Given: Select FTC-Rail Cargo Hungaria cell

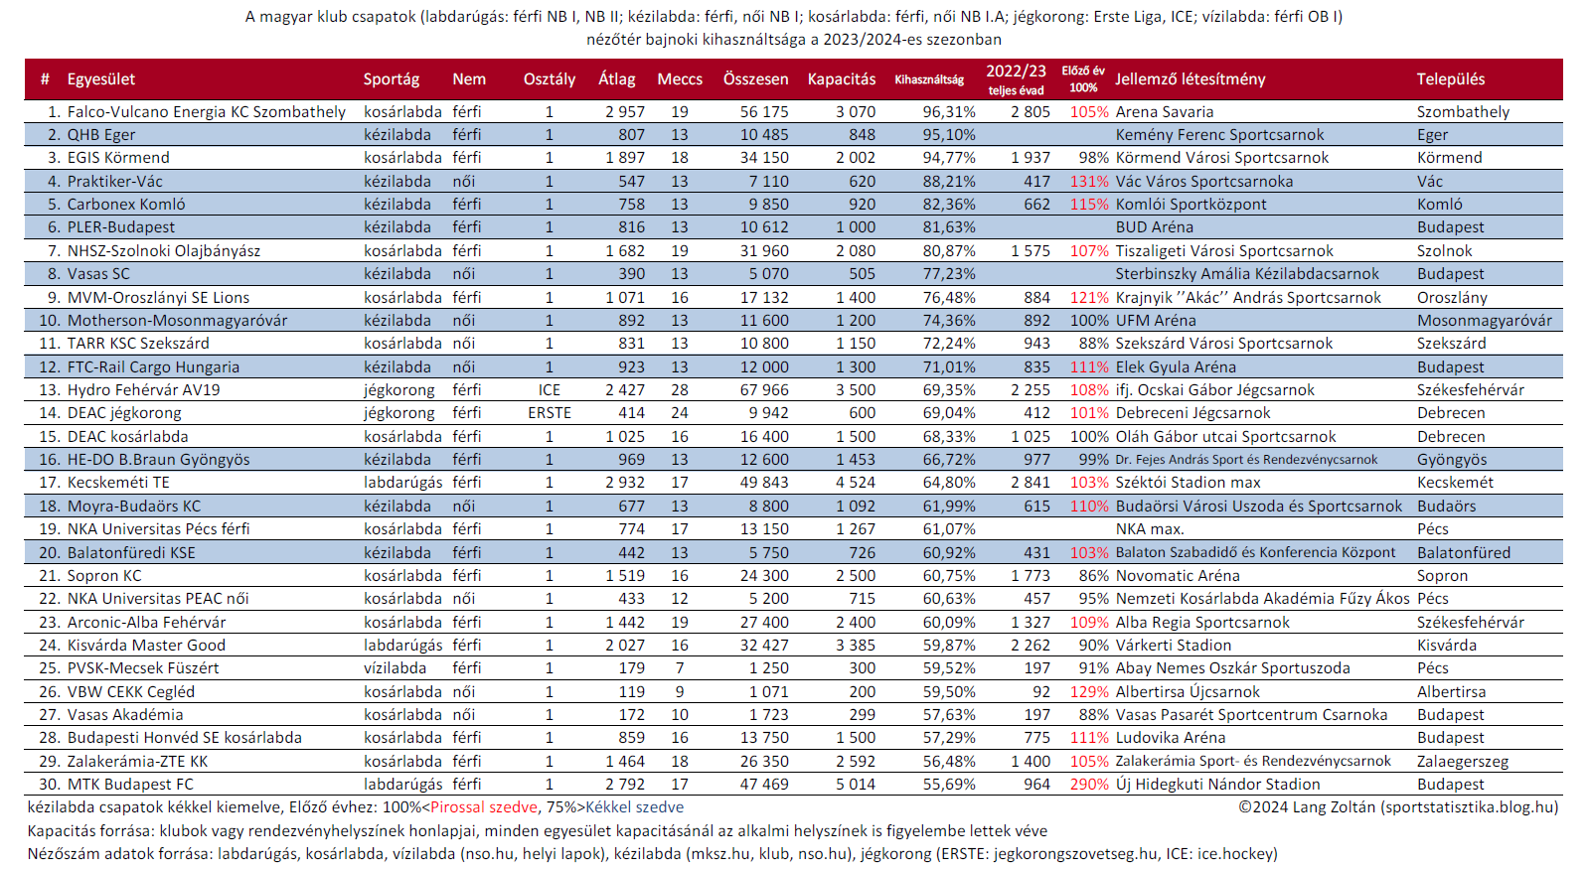Looking at the screenshot, I should click(153, 367).
